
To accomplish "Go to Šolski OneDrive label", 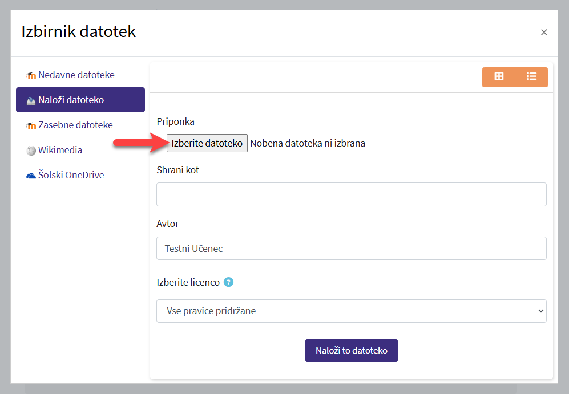I will [71, 175].
